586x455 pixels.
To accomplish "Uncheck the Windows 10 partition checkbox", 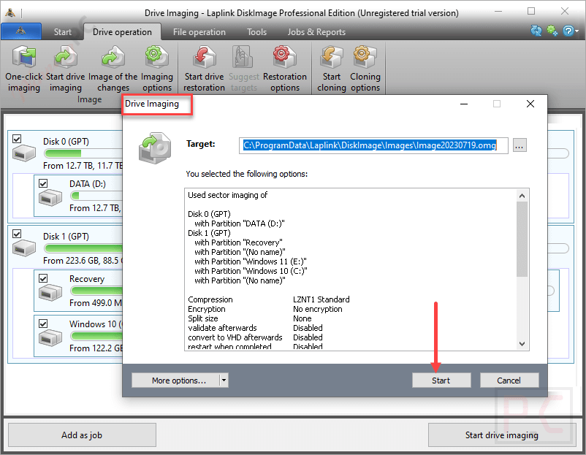I will 43,324.
